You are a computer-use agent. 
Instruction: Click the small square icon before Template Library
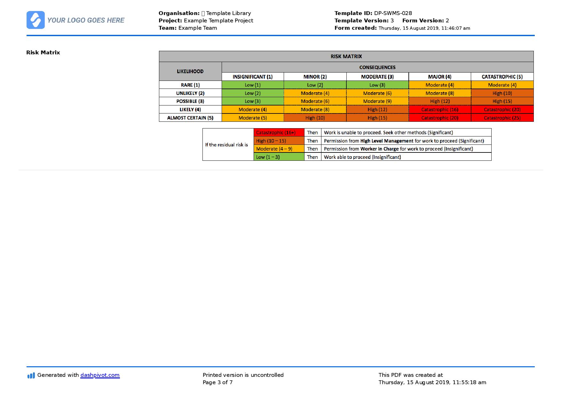[203, 13]
